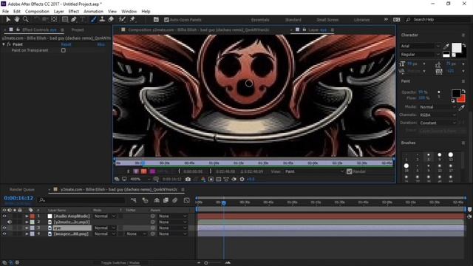Select the Roto Brush tool
473x266 pixels.
(122, 20)
